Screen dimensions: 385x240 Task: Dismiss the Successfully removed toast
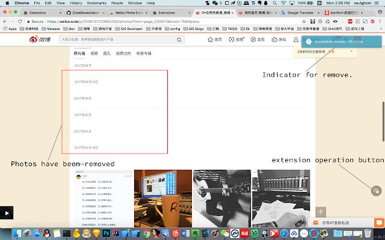(342, 41)
